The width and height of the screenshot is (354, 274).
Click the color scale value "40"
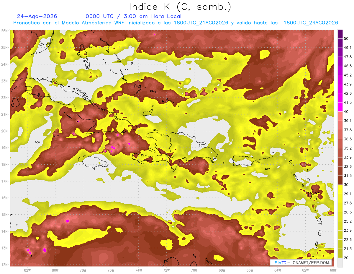tap(347, 111)
